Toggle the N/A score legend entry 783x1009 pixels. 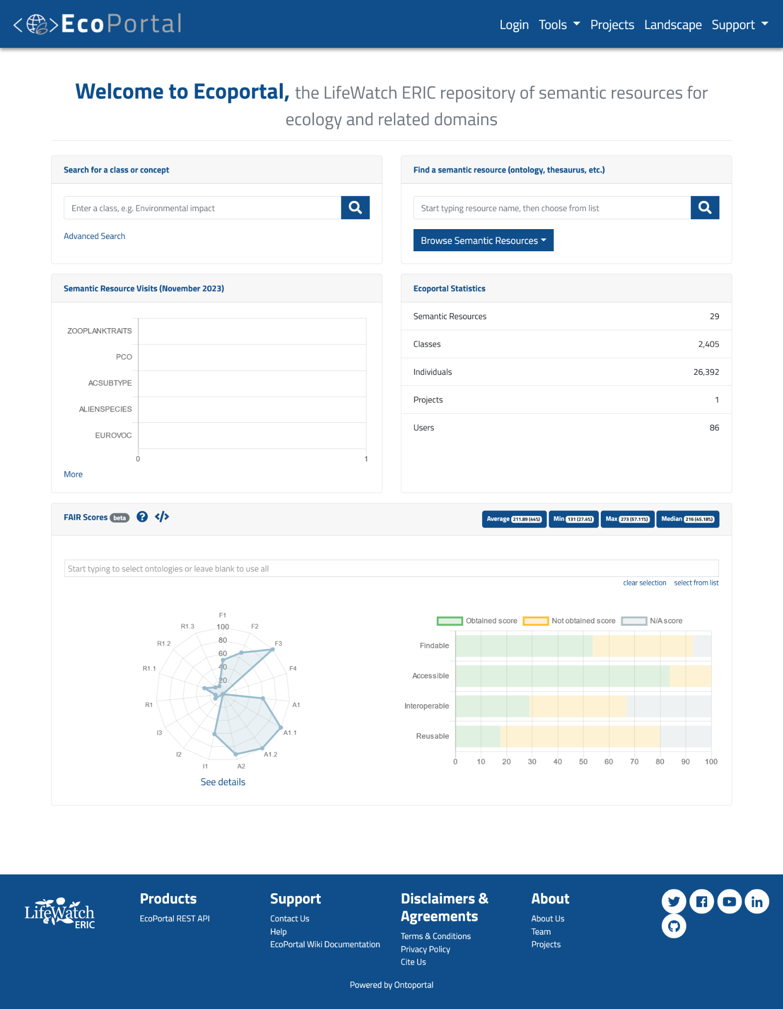652,621
